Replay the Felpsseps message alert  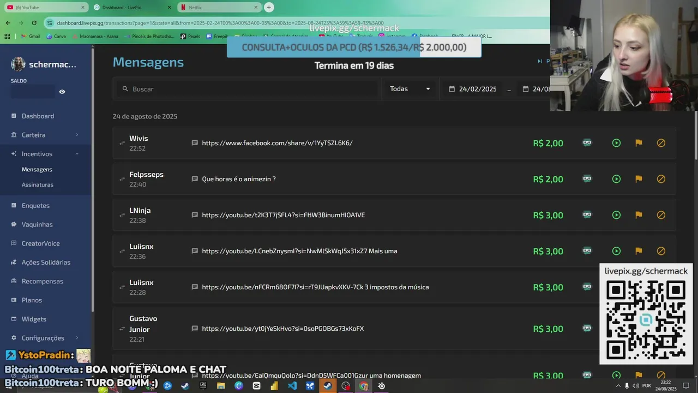pyautogui.click(x=616, y=179)
